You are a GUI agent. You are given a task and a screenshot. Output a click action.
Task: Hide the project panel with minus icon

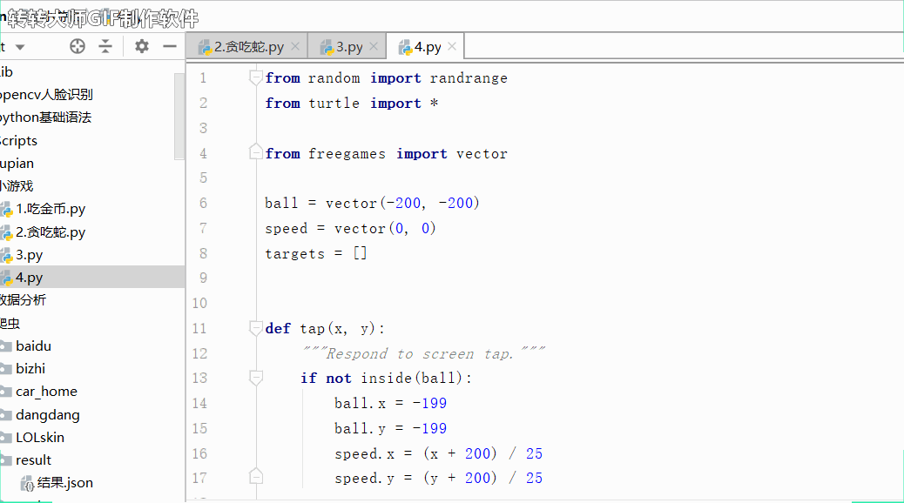[170, 46]
